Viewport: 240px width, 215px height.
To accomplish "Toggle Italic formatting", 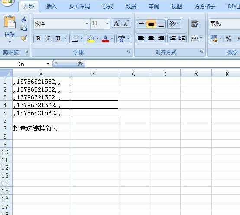I will pyautogui.click(x=48, y=39).
